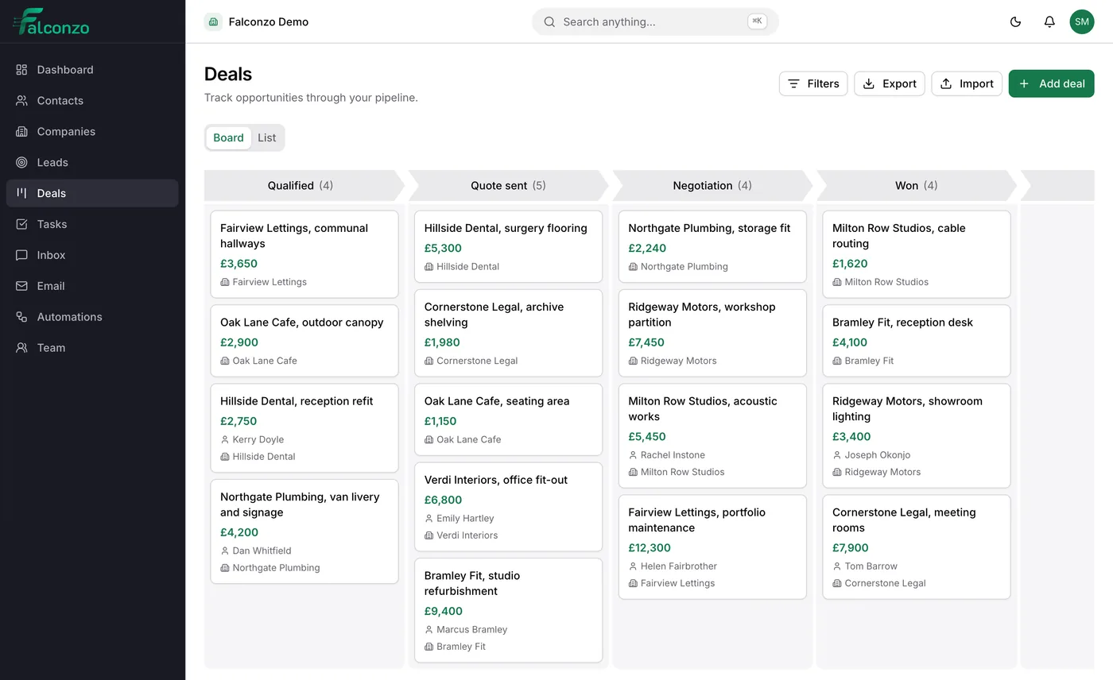The width and height of the screenshot is (1113, 680).
Task: Click contact name Emily Hartley
Action: 465,518
